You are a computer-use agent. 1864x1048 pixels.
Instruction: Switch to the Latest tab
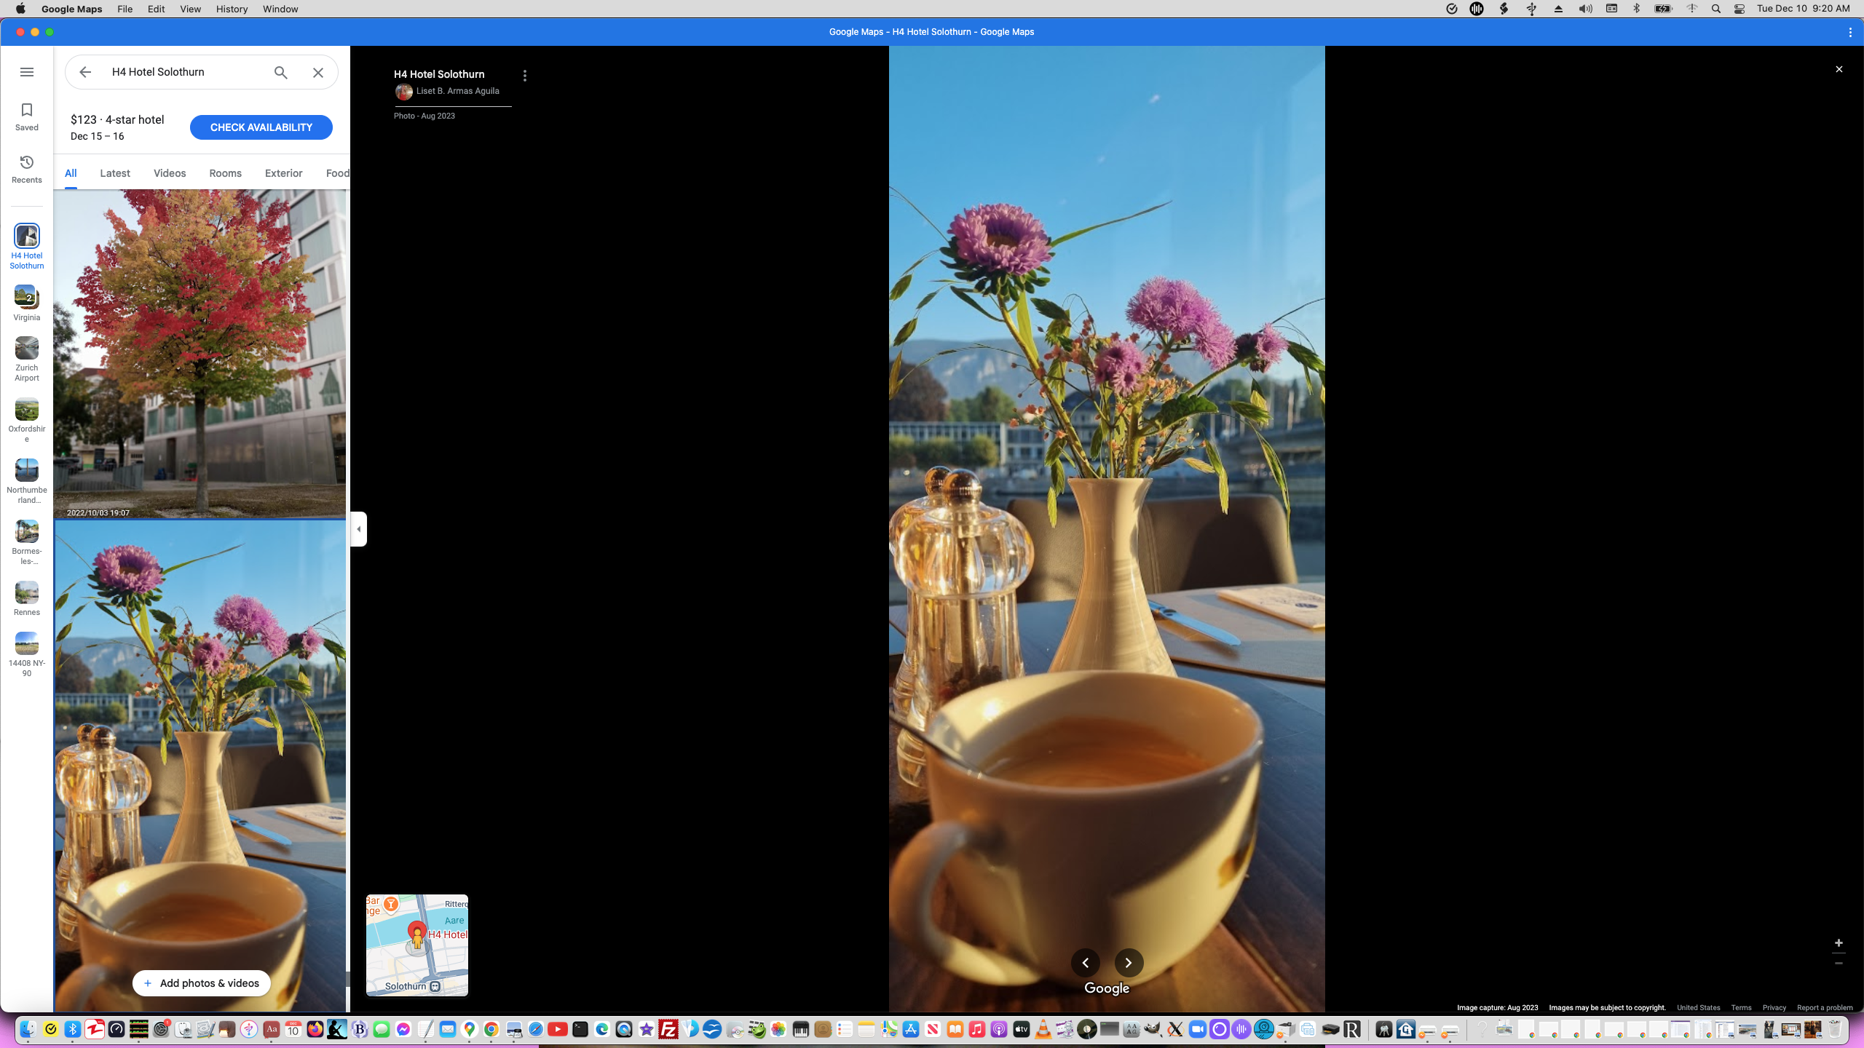point(114,172)
